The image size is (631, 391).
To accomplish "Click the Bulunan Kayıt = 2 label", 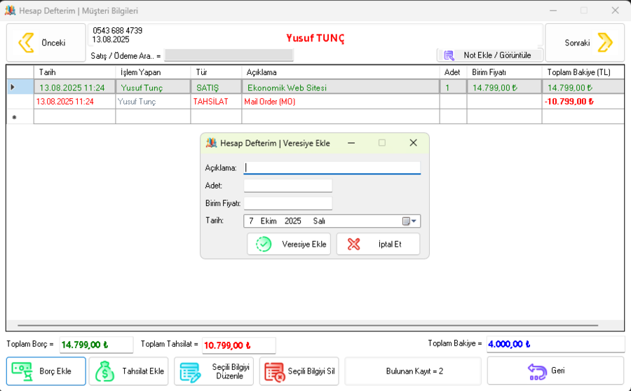I will click(x=414, y=371).
